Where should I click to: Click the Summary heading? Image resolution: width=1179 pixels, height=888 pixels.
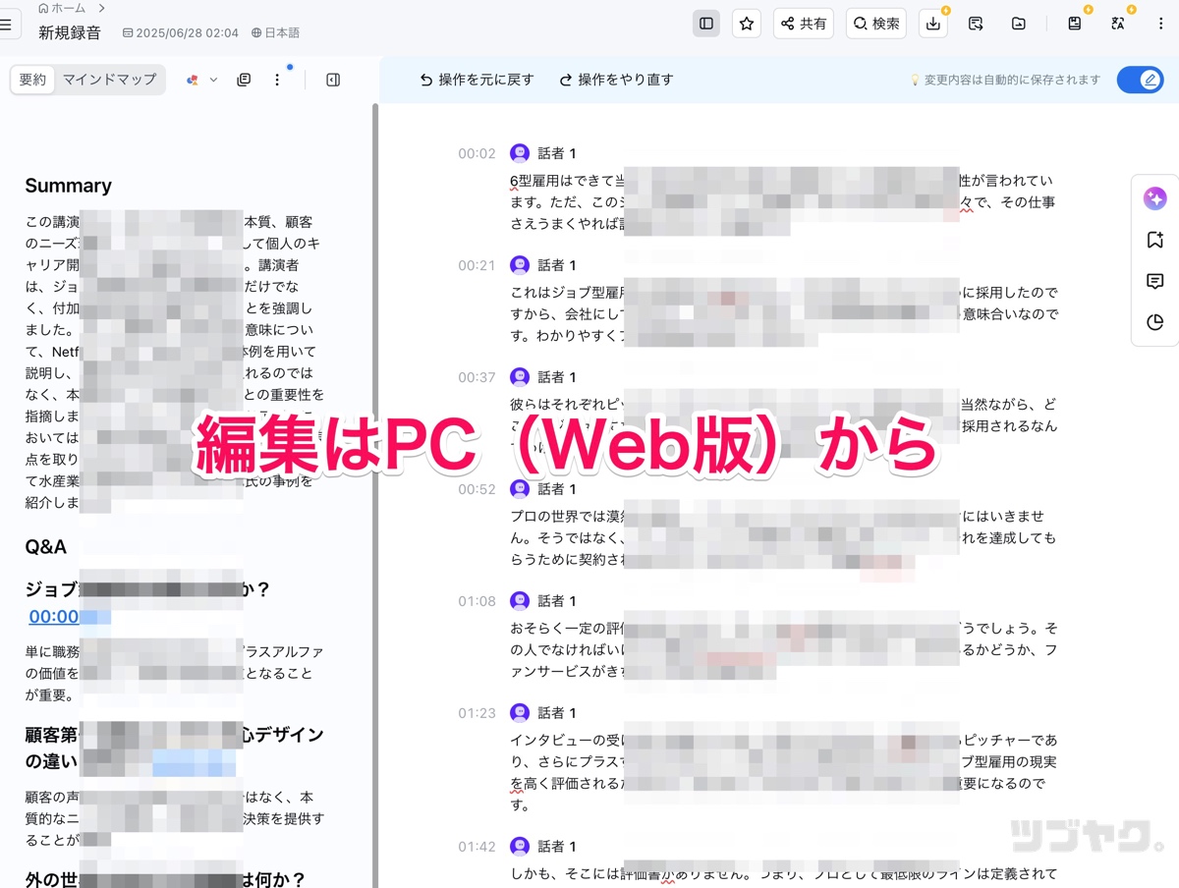point(68,186)
